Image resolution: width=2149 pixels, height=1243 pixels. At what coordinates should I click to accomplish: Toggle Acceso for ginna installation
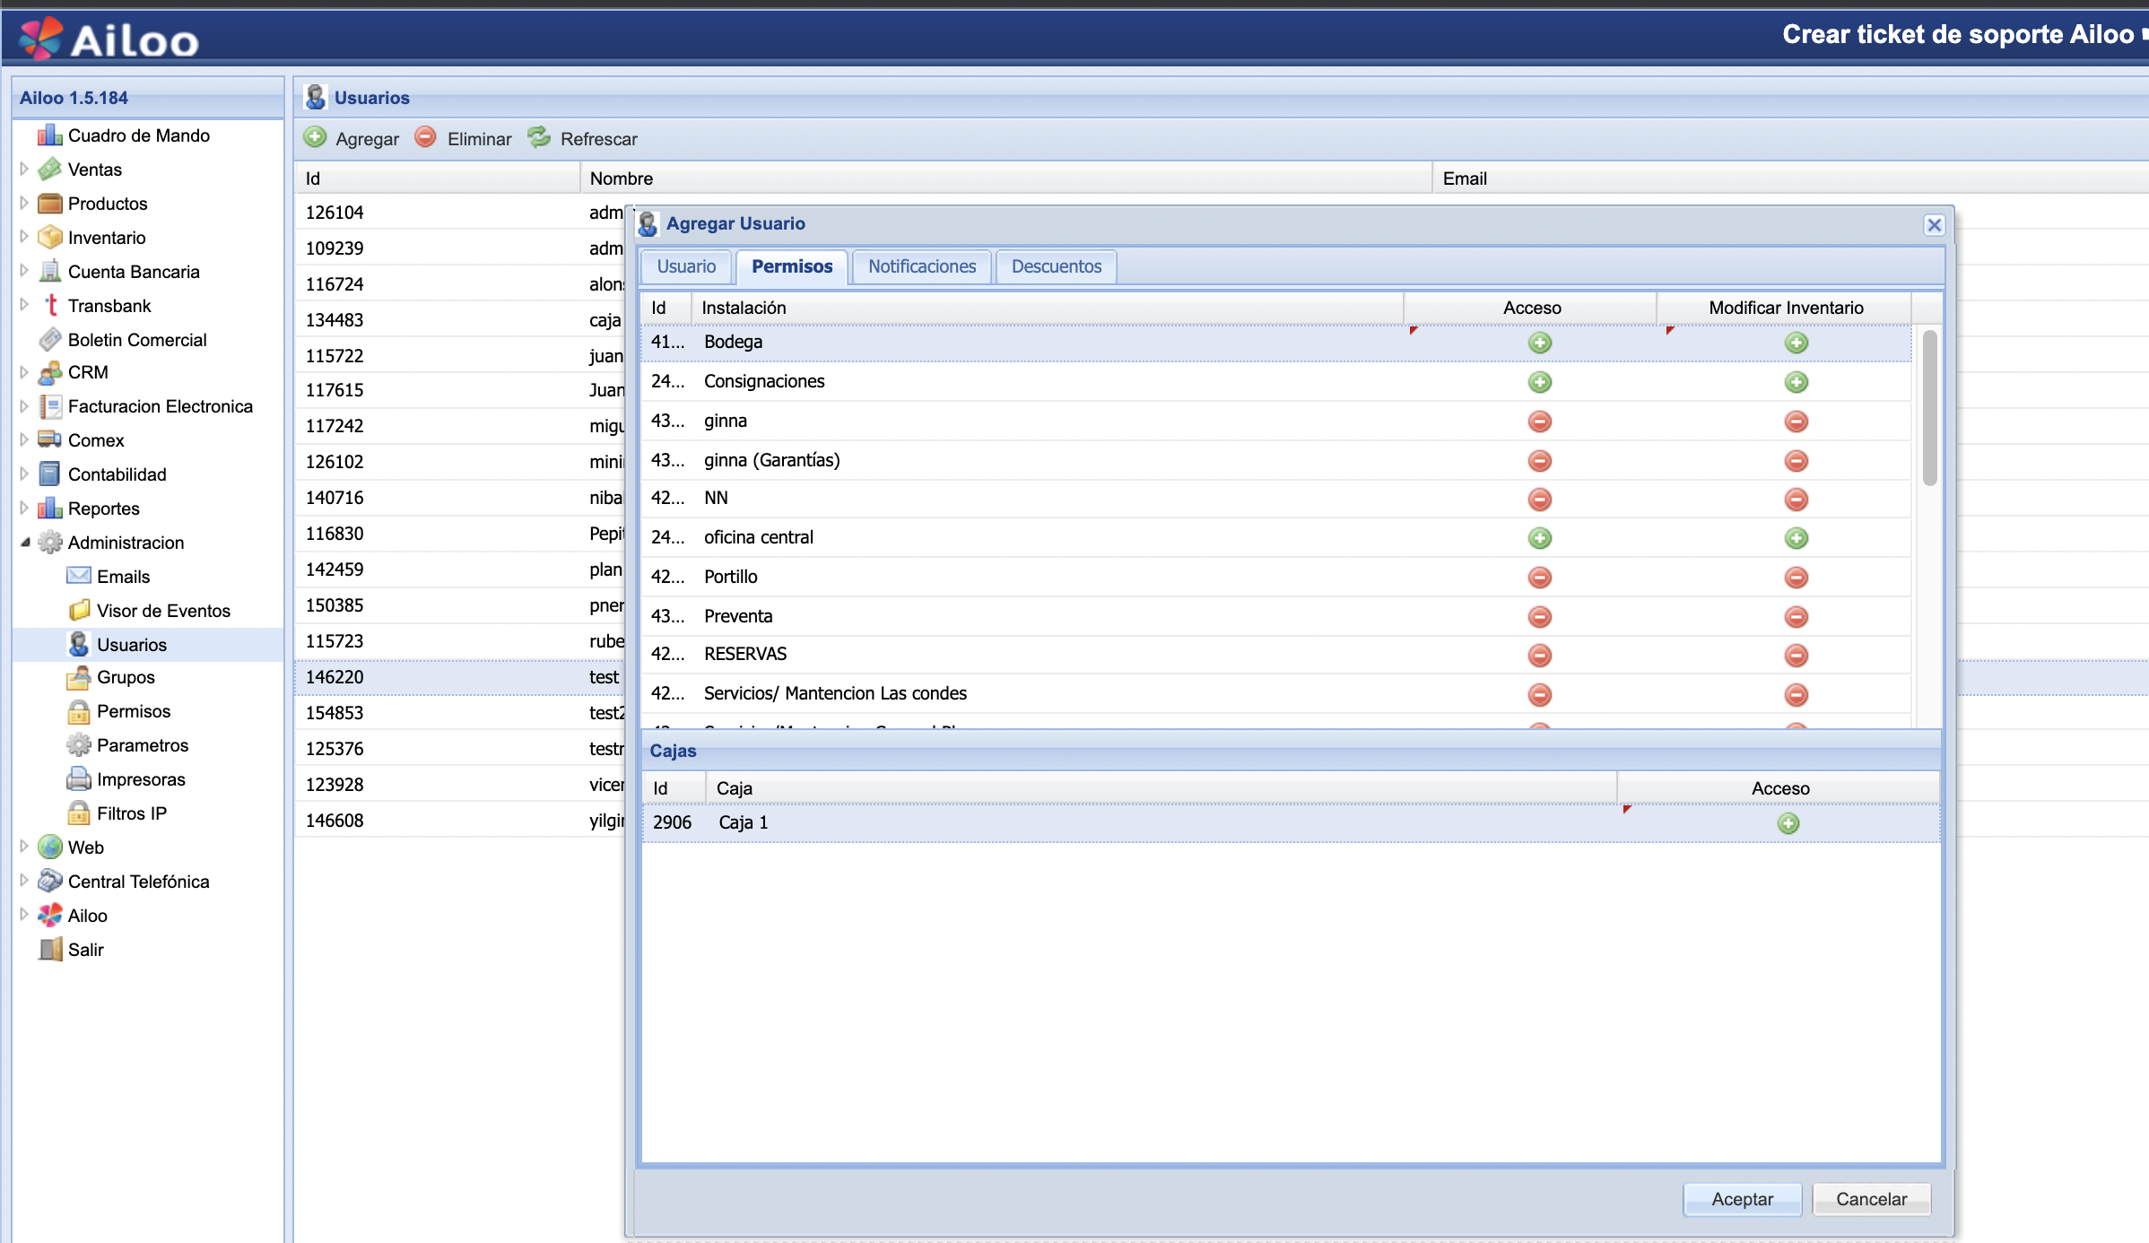(x=1539, y=422)
